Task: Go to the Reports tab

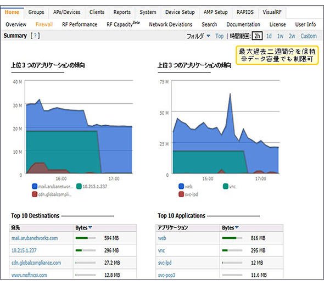Action: click(122, 12)
